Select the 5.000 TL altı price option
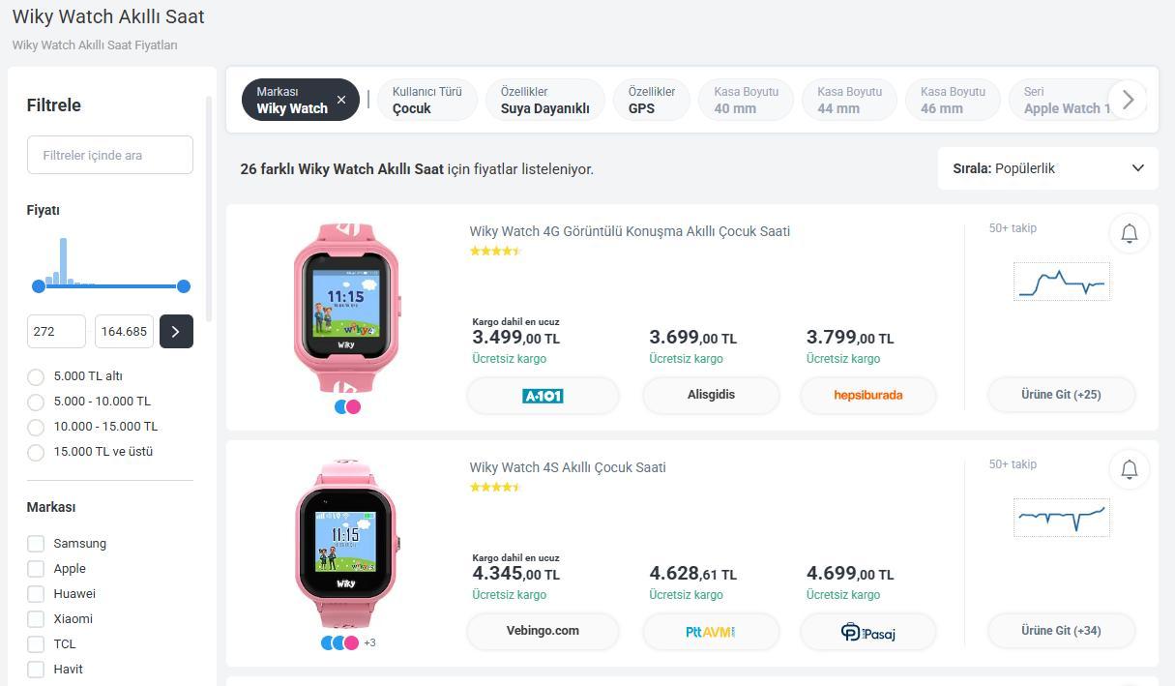 click(x=36, y=376)
